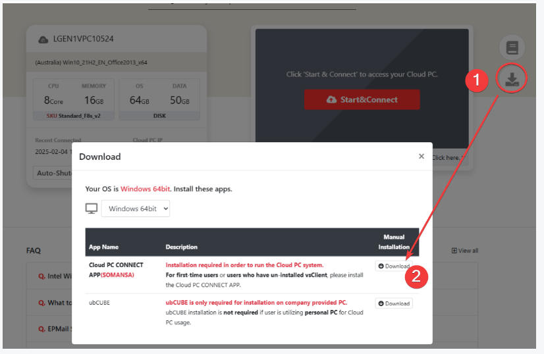Download the Cloud PC CONNECT APP

394,266
